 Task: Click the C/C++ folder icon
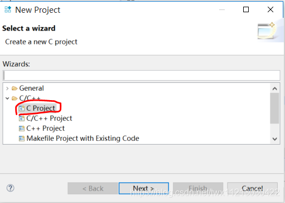coord(15,98)
